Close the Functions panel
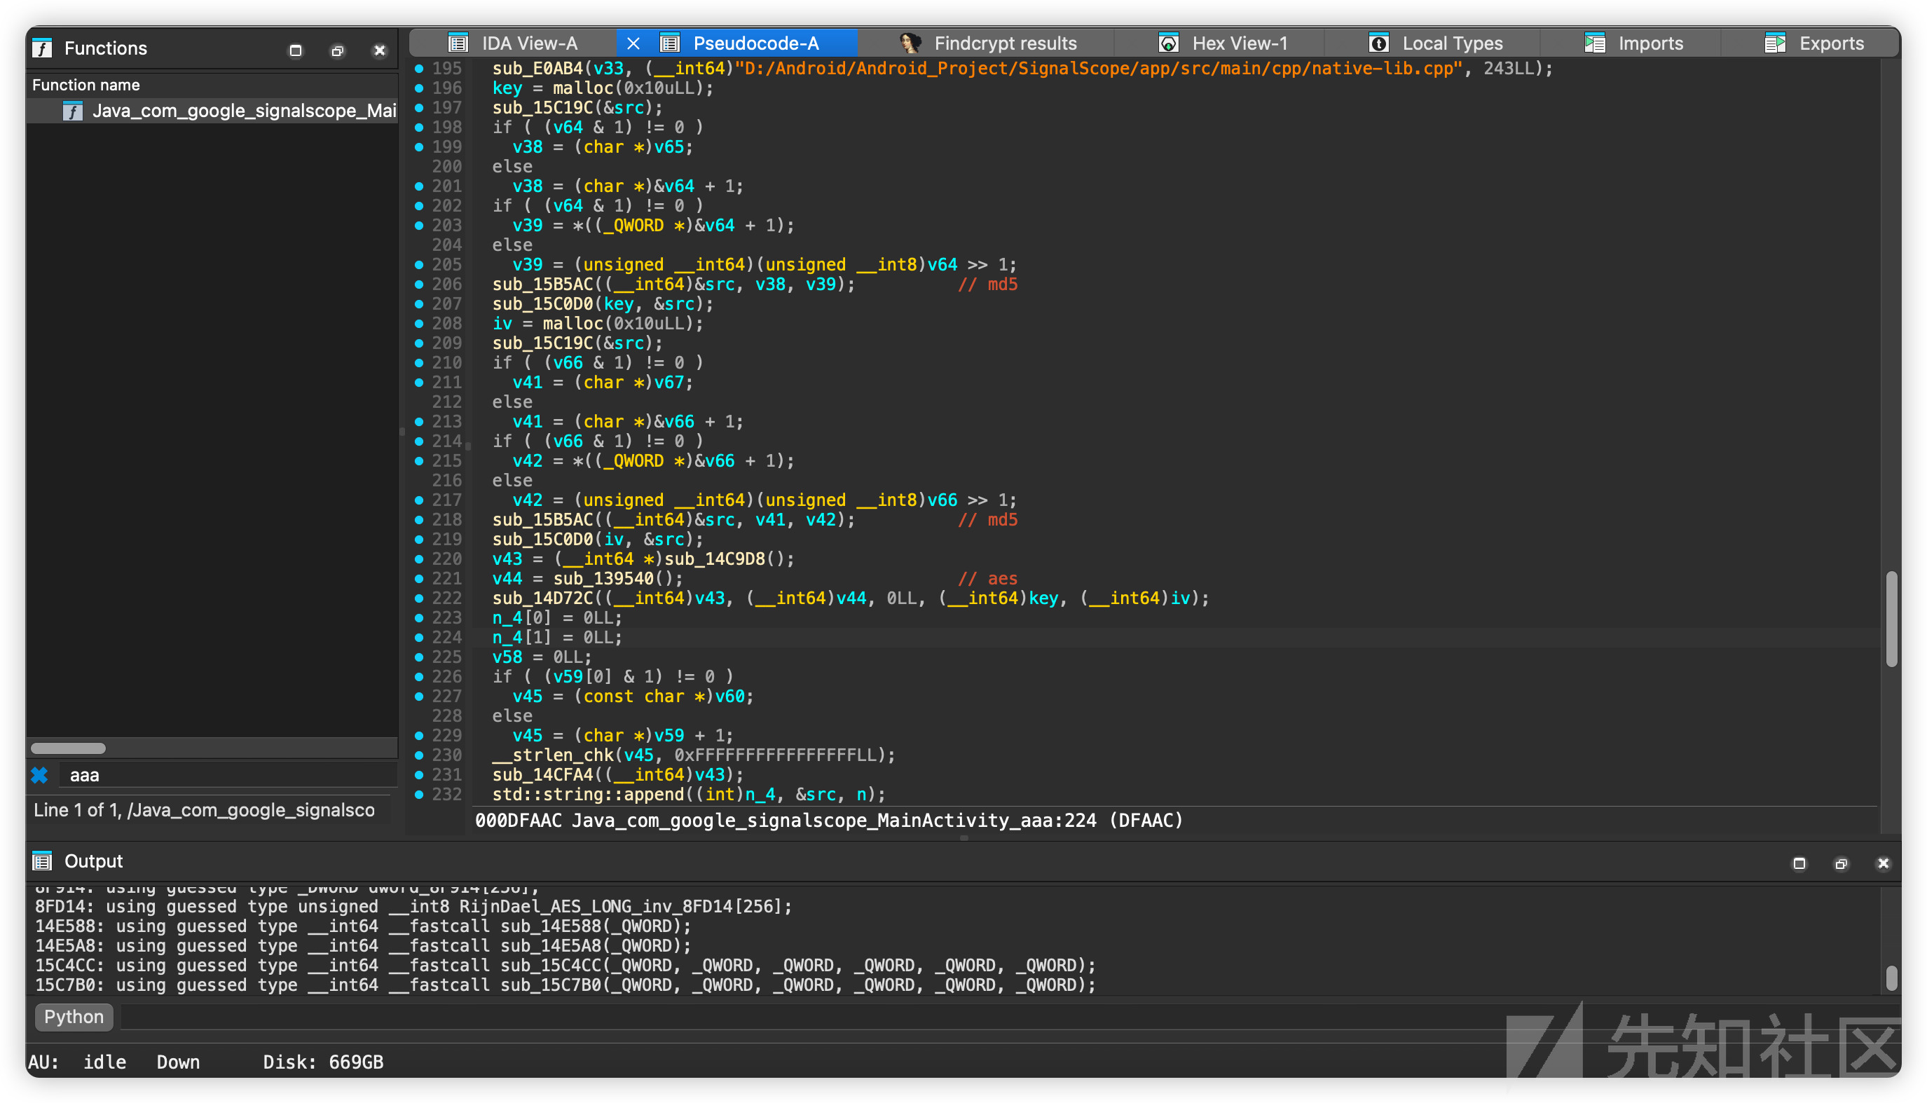The width and height of the screenshot is (1927, 1103). coord(380,50)
